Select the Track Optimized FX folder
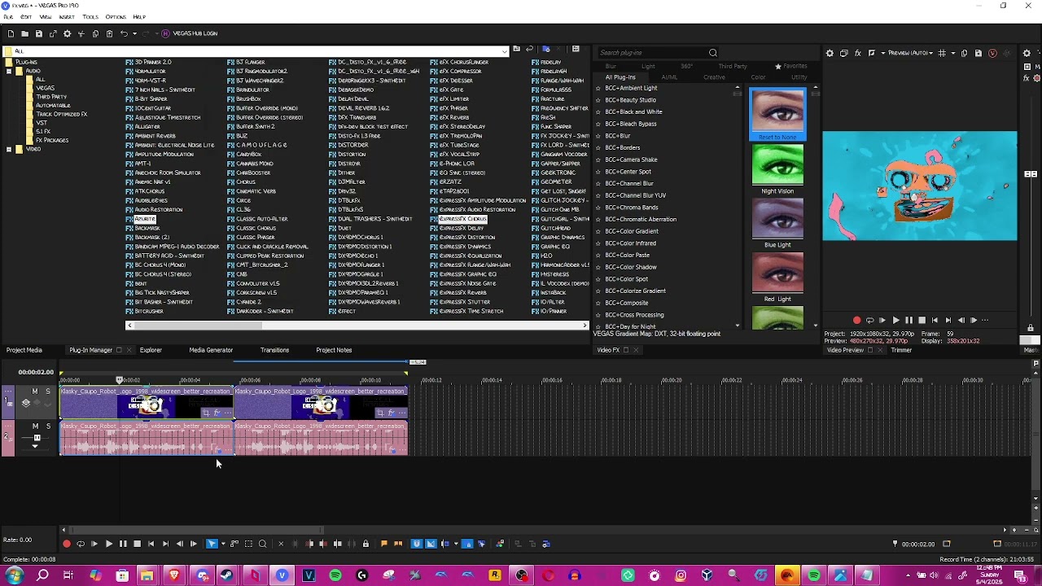 [x=62, y=114]
